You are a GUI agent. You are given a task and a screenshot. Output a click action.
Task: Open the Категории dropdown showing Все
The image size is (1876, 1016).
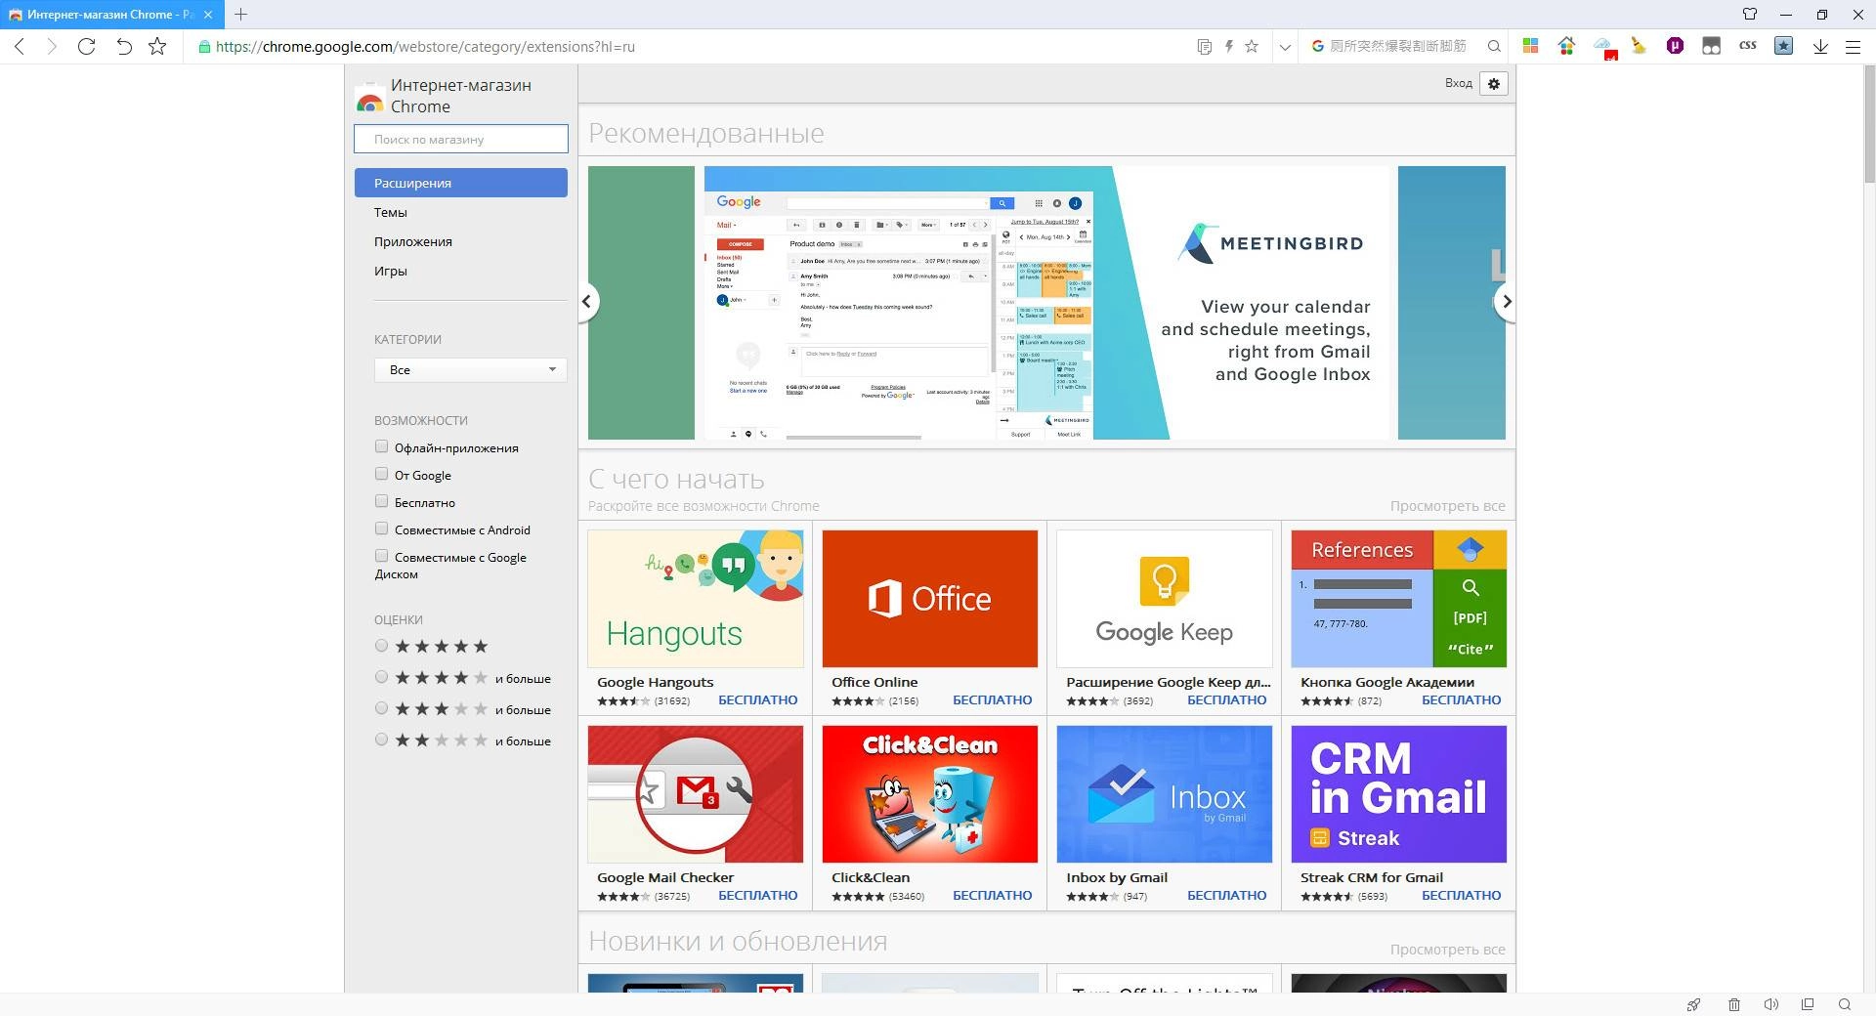(x=470, y=369)
